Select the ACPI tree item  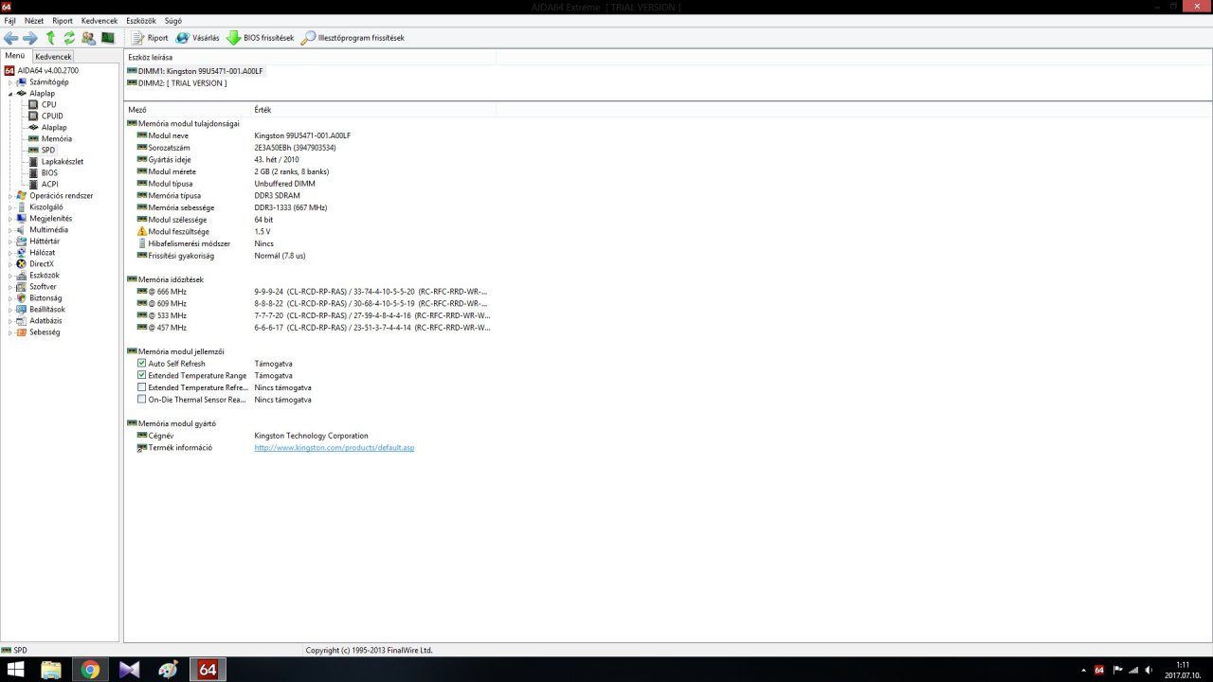49,185
